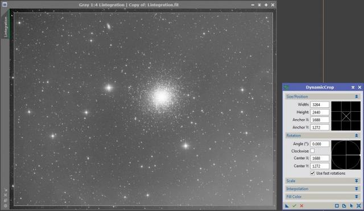Click the DynamicCrop title text

coord(320,87)
